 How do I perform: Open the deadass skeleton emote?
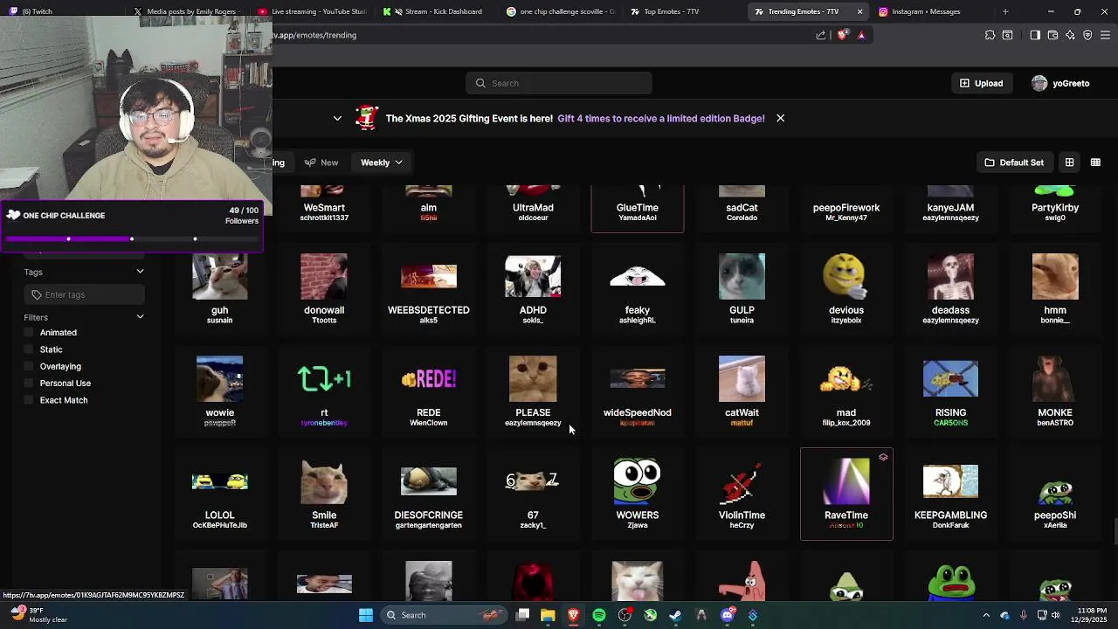[950, 289]
